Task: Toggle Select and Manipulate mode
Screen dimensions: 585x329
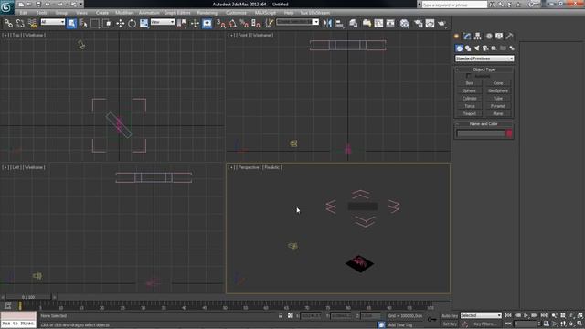Action: tap(195, 24)
